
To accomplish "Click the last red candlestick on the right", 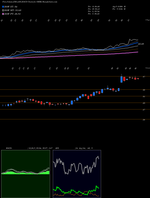I will tap(138, 79).
